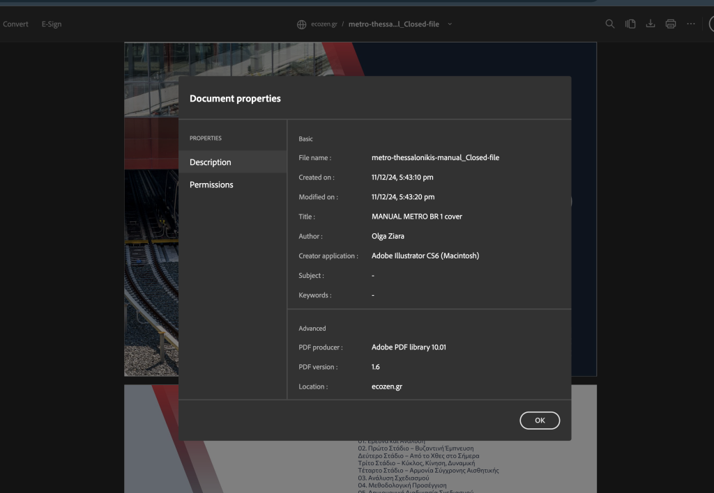Click the line "Τέταρτο Στάδιο – Αρμονία Σύγχρονης Αισθητικής"
714x493 pixels.
[429, 471]
